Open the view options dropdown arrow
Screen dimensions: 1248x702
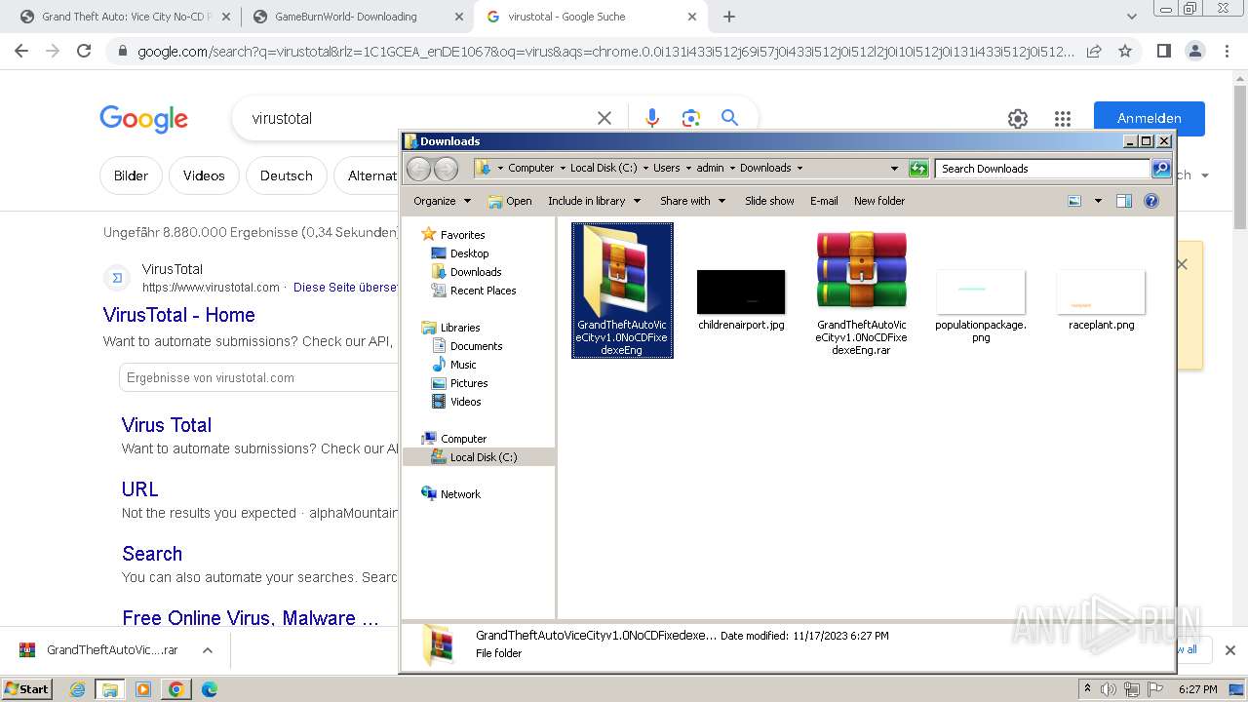pyautogui.click(x=1098, y=201)
